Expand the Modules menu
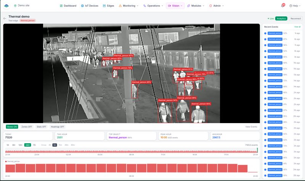 pos(196,6)
